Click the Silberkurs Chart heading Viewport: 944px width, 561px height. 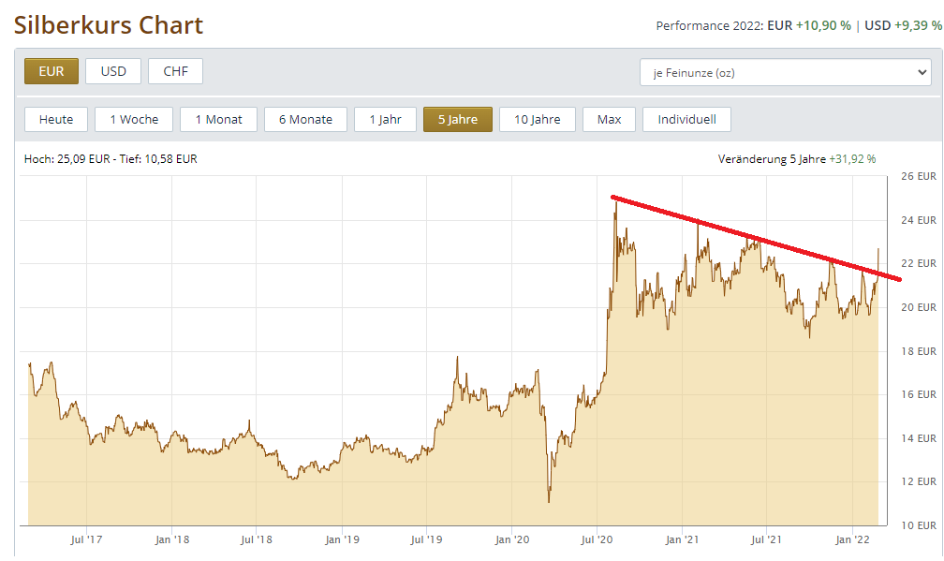coord(109,25)
